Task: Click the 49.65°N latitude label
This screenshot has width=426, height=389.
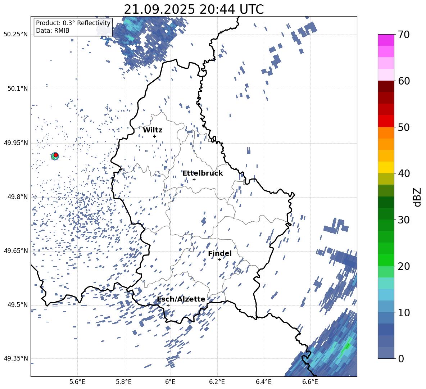Action: click(16, 251)
